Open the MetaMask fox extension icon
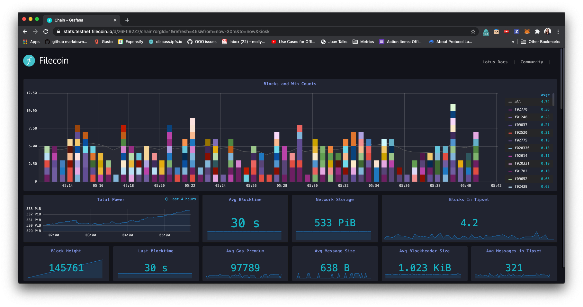This screenshot has height=307, width=583. pyautogui.click(x=527, y=32)
